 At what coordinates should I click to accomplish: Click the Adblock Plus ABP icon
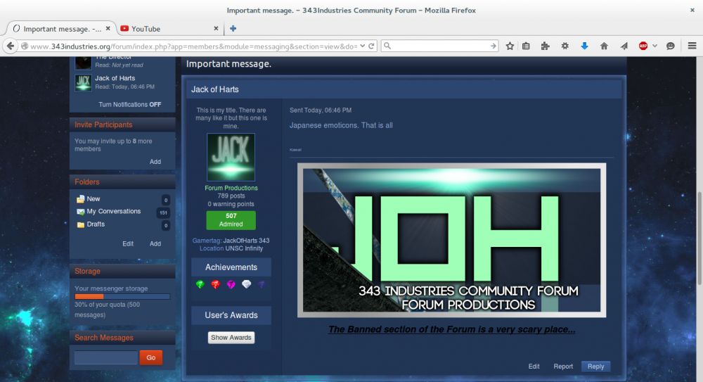[x=643, y=46]
